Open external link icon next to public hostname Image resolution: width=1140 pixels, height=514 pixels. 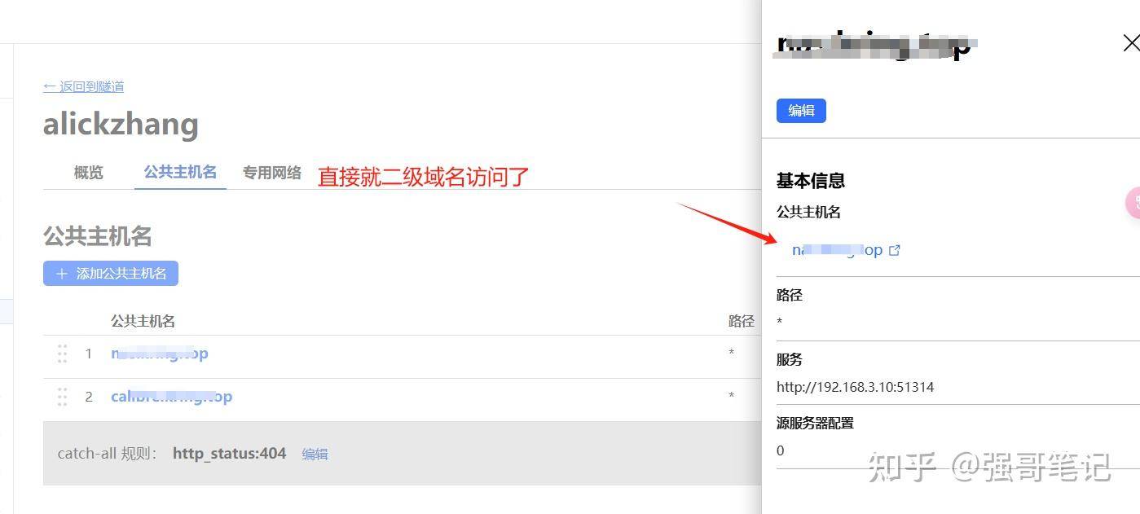(x=894, y=250)
